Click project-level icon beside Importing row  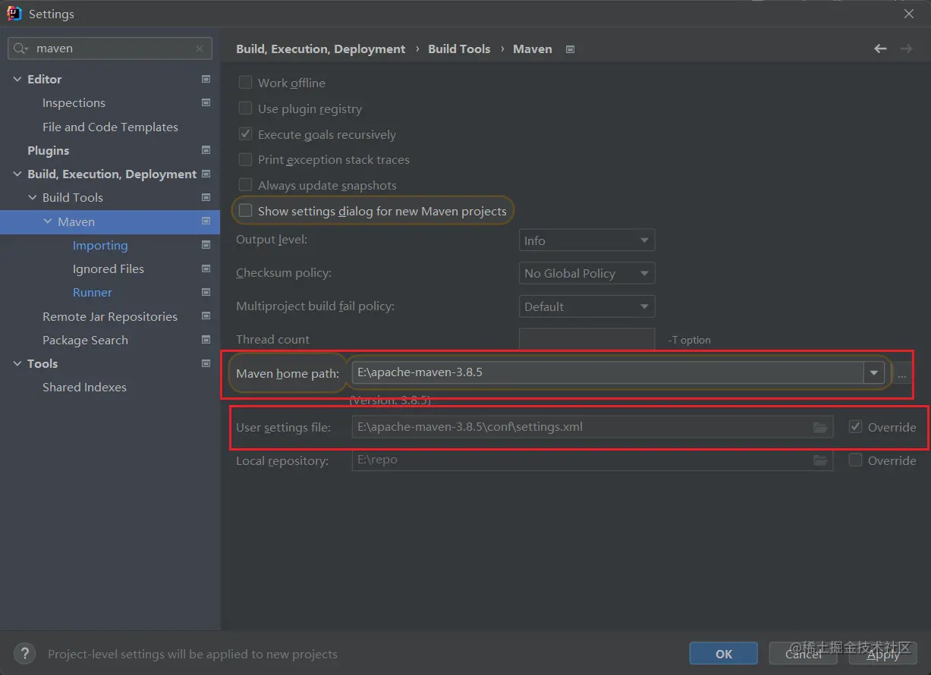(x=206, y=245)
